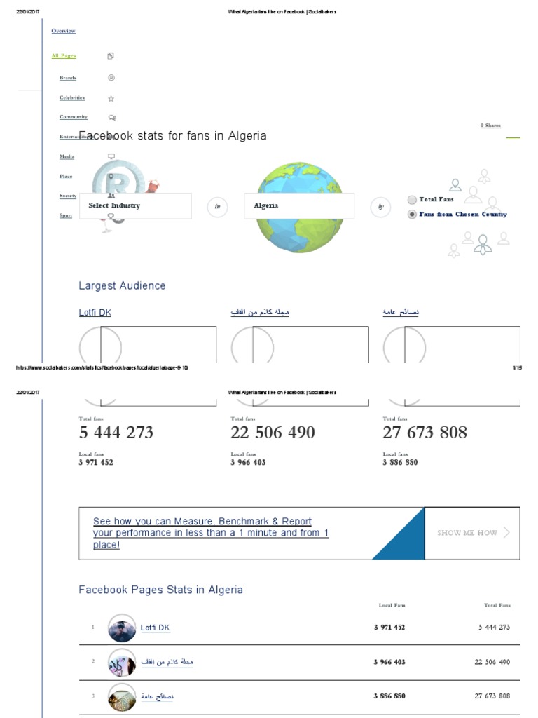This screenshot has width=538, height=718.
Task: Open the Celebrities category in the sidebar
Action: pyautogui.click(x=72, y=98)
